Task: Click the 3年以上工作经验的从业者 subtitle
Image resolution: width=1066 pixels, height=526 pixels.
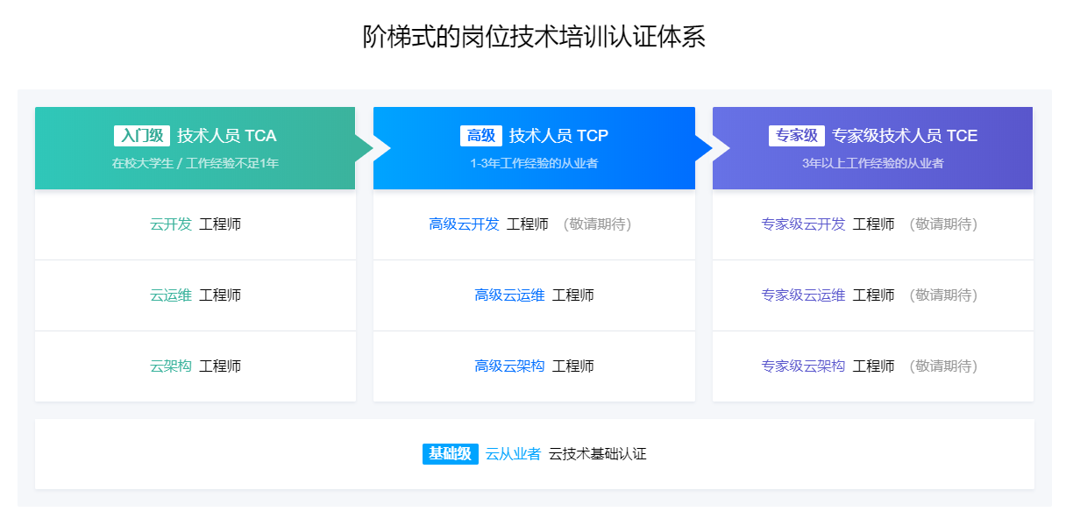Action: [x=872, y=163]
